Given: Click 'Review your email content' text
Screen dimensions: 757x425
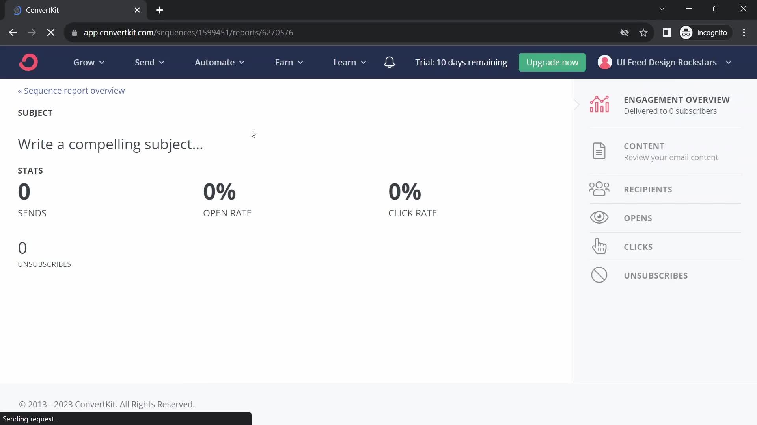Looking at the screenshot, I should point(671,157).
